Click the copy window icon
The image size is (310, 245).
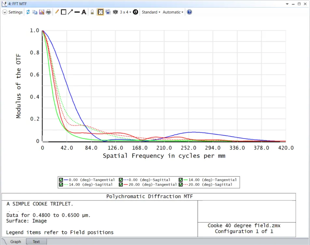35,12
